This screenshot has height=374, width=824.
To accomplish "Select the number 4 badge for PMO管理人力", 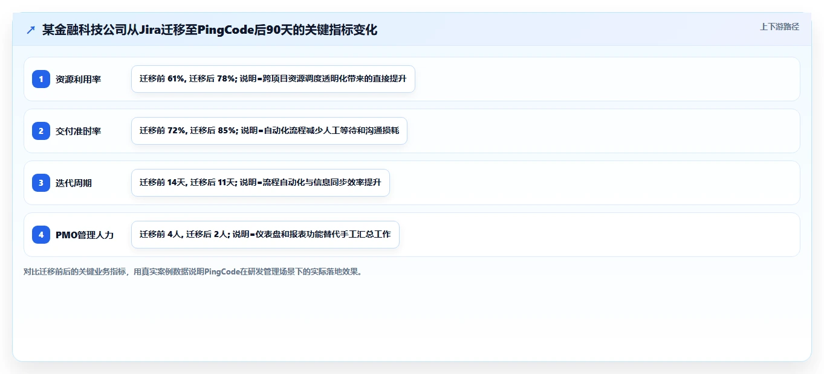I will [x=41, y=235].
